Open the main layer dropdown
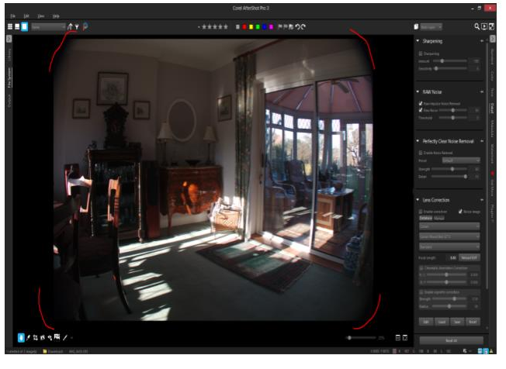 tap(431, 27)
